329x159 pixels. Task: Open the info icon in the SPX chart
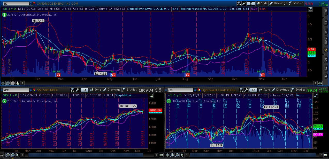[4, 101]
